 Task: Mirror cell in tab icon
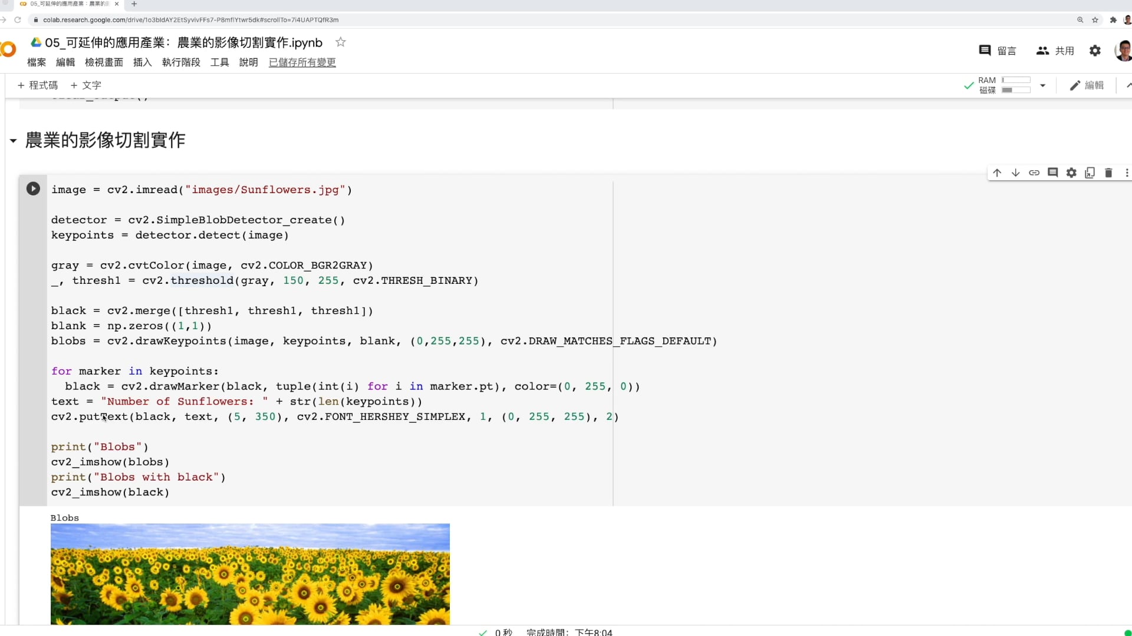coord(1090,173)
